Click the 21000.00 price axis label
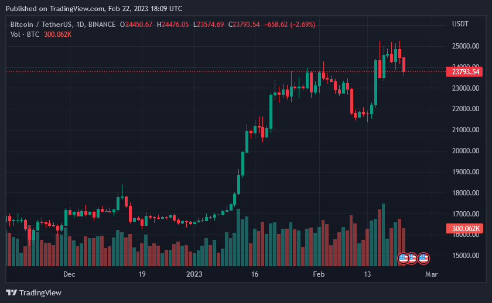This screenshot has height=303, width=492. click(465, 130)
